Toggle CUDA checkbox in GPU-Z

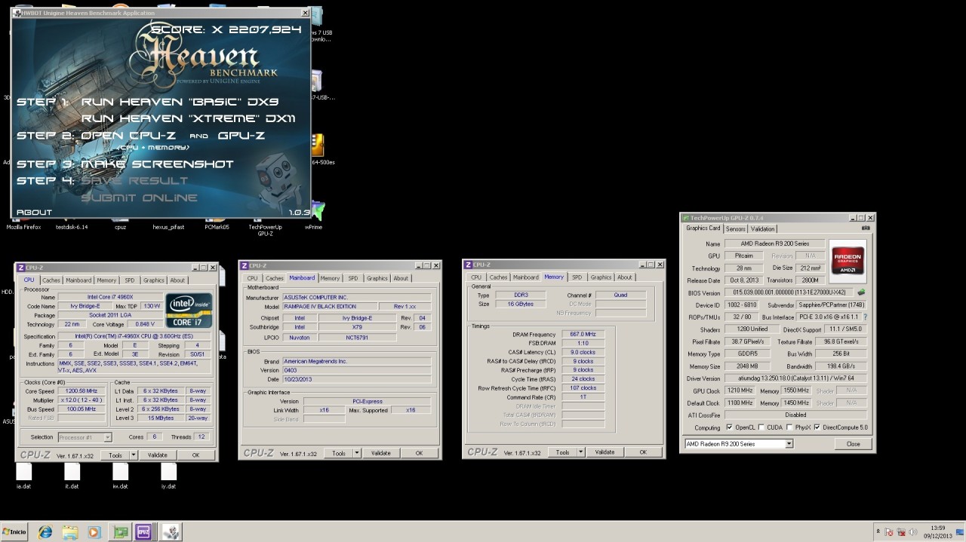pyautogui.click(x=762, y=427)
